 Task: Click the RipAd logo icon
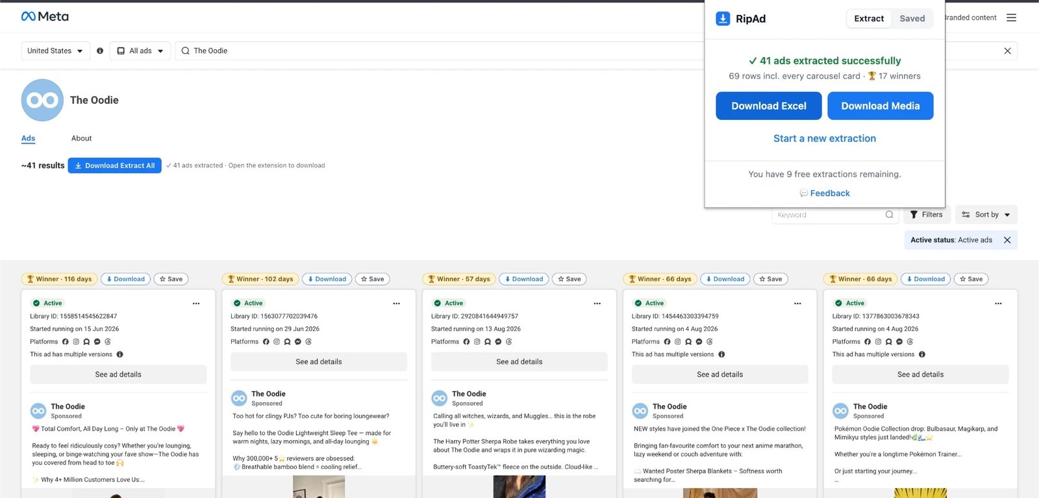point(723,19)
